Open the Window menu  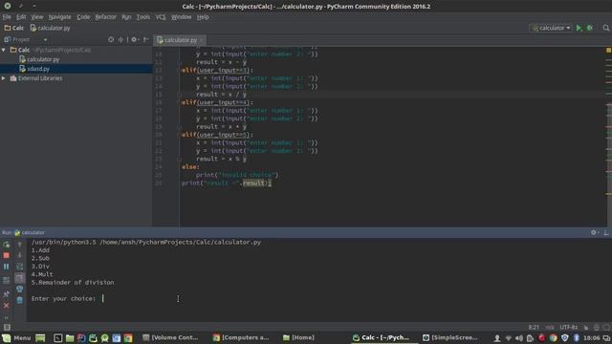[x=182, y=17]
